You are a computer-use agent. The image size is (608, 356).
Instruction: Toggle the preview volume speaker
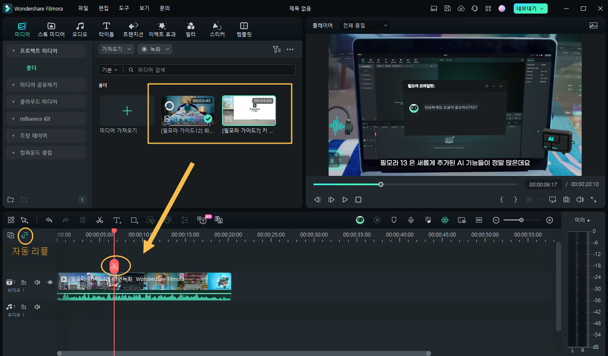tap(580, 199)
